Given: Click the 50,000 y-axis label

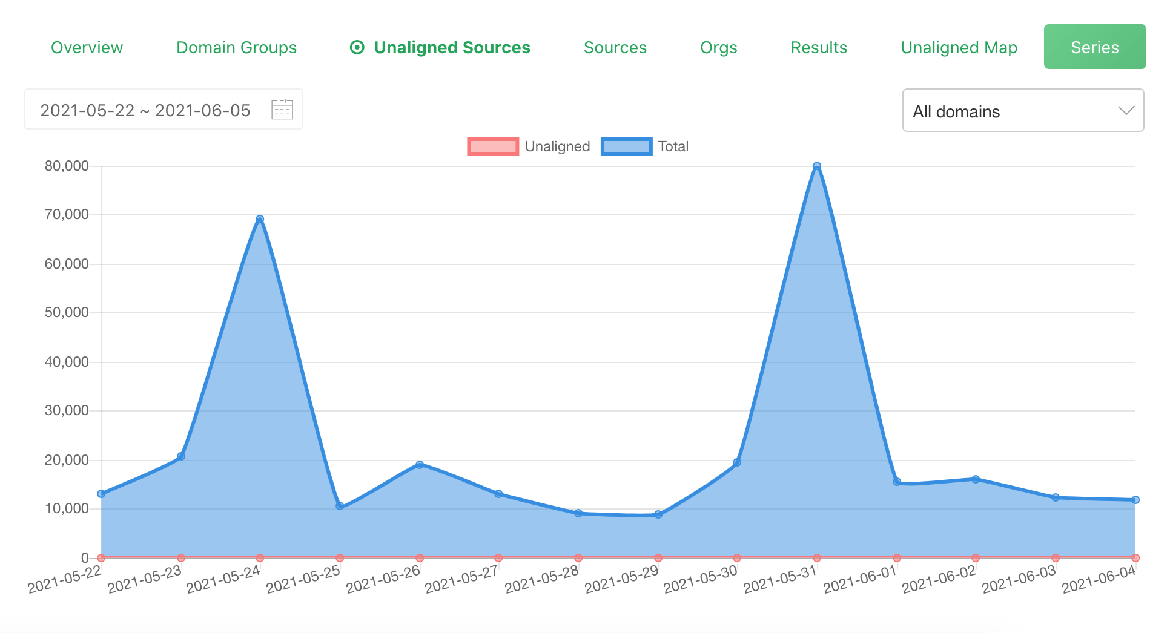Looking at the screenshot, I should pos(67,312).
